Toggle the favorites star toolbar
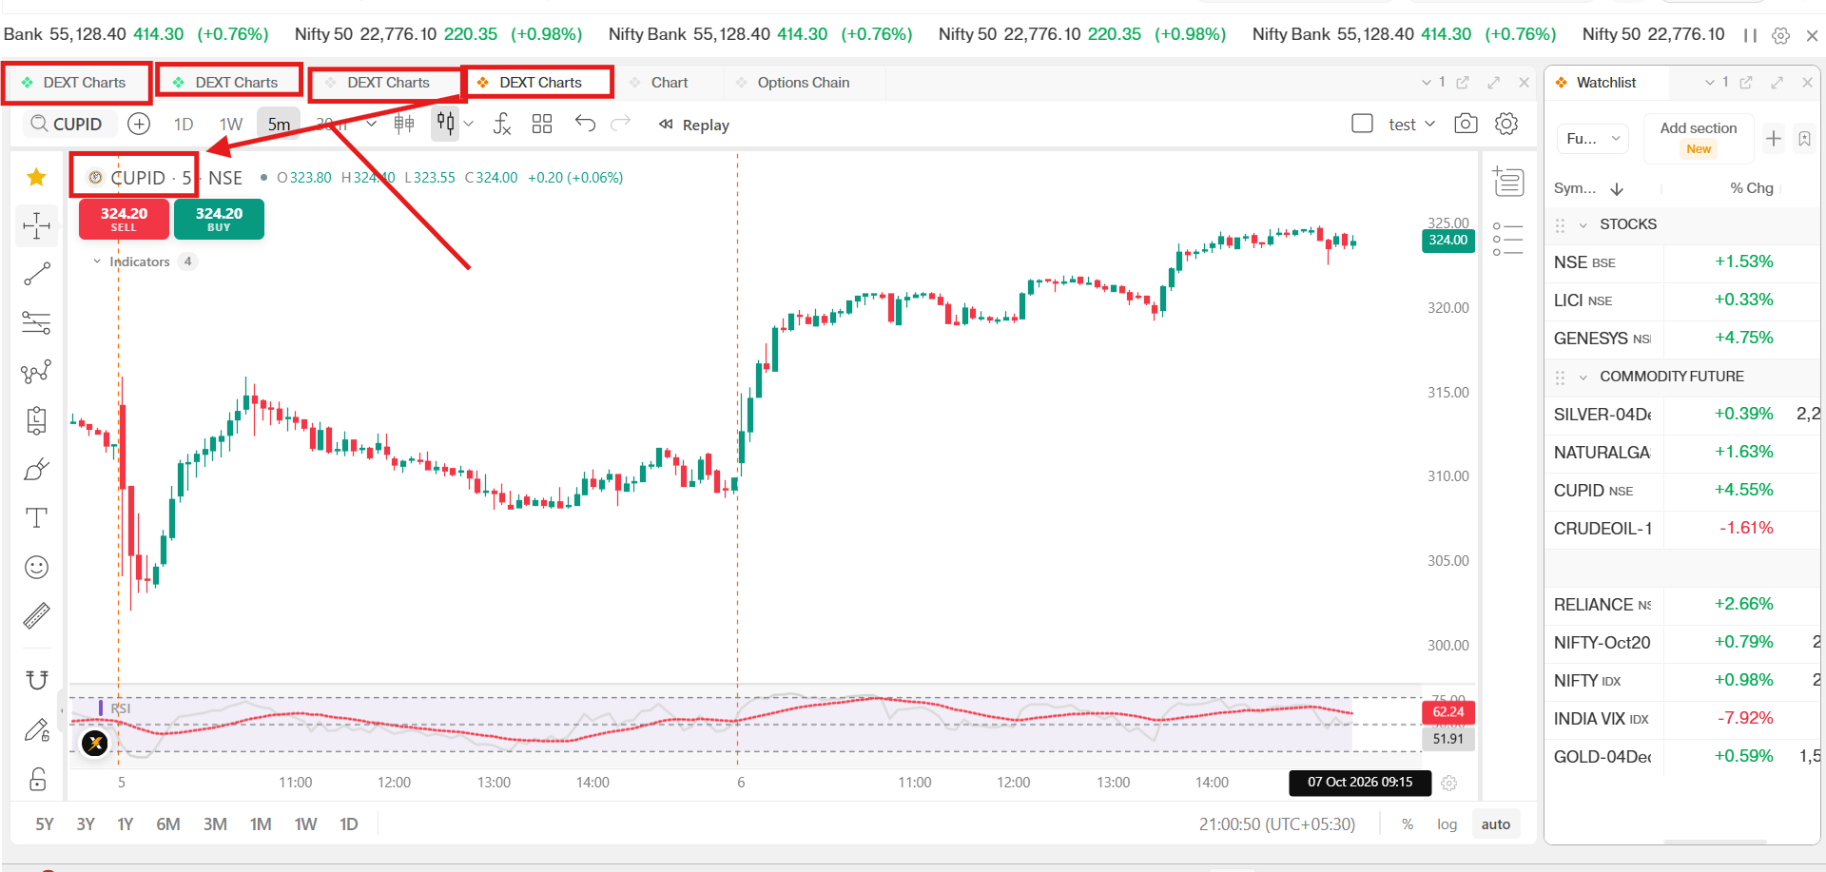Image resolution: width=1826 pixels, height=872 pixels. click(x=36, y=177)
